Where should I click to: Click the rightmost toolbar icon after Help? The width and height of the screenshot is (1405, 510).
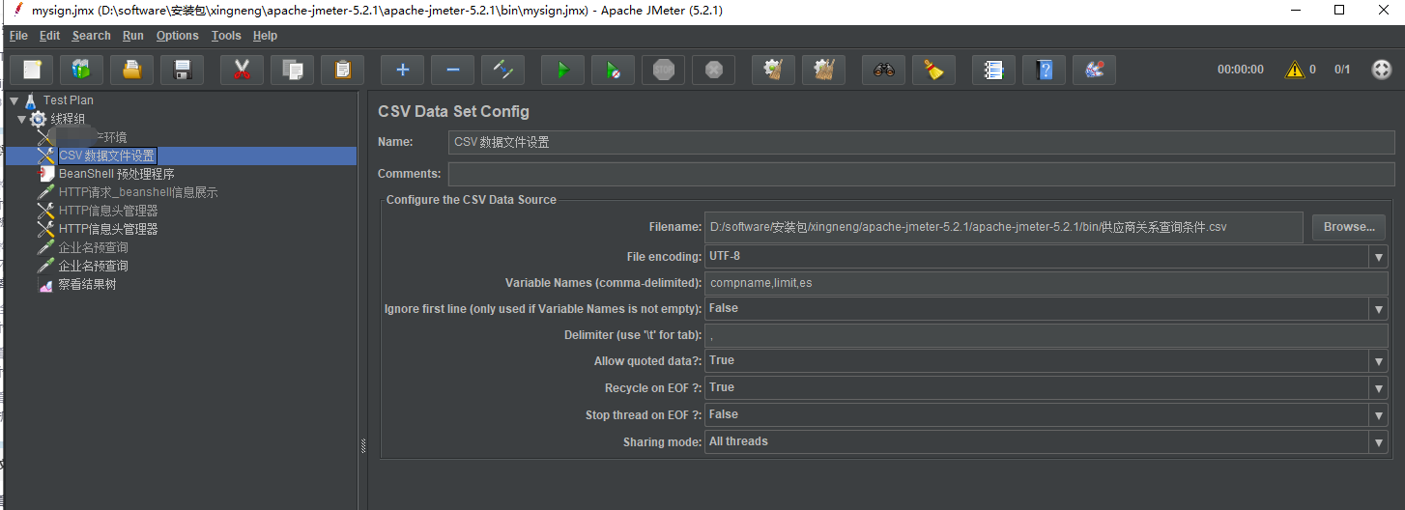click(1094, 70)
